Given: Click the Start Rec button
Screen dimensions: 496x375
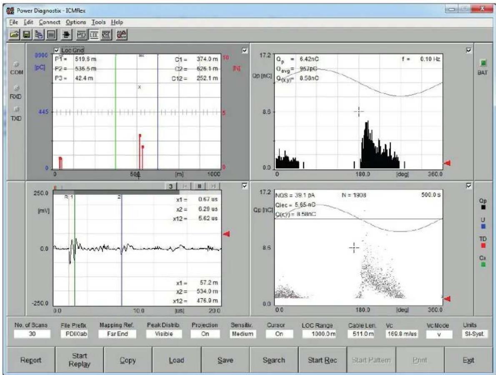Looking at the screenshot, I should (322, 360).
